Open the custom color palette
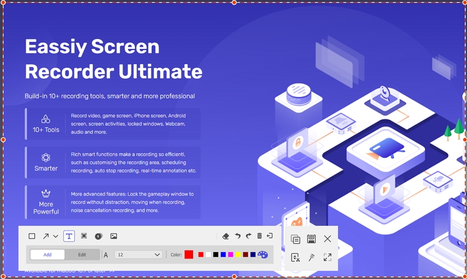 coord(263,254)
